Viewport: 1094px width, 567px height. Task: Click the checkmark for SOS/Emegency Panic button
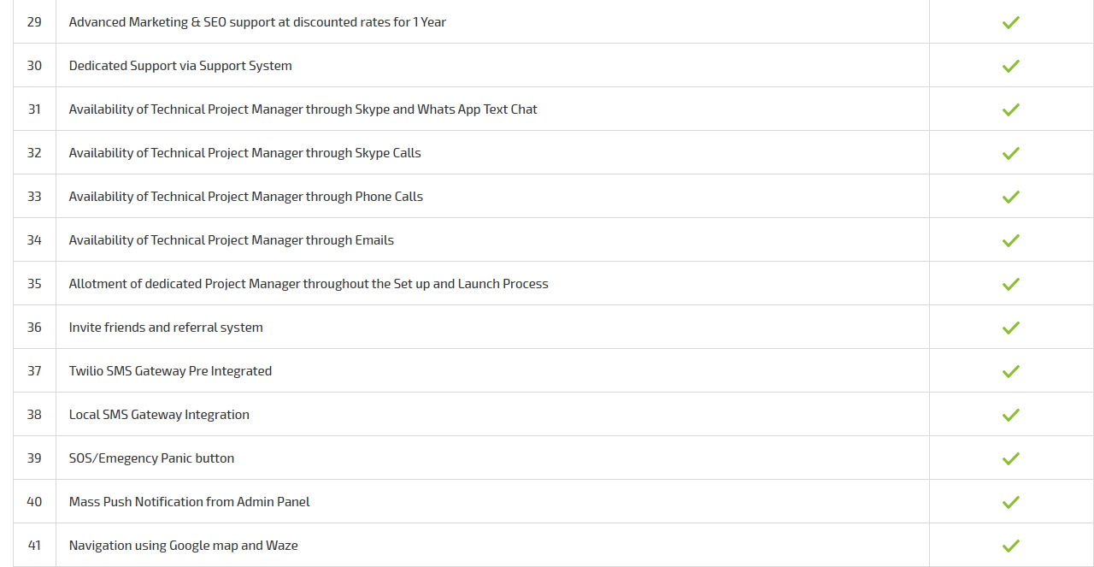pyautogui.click(x=1011, y=458)
